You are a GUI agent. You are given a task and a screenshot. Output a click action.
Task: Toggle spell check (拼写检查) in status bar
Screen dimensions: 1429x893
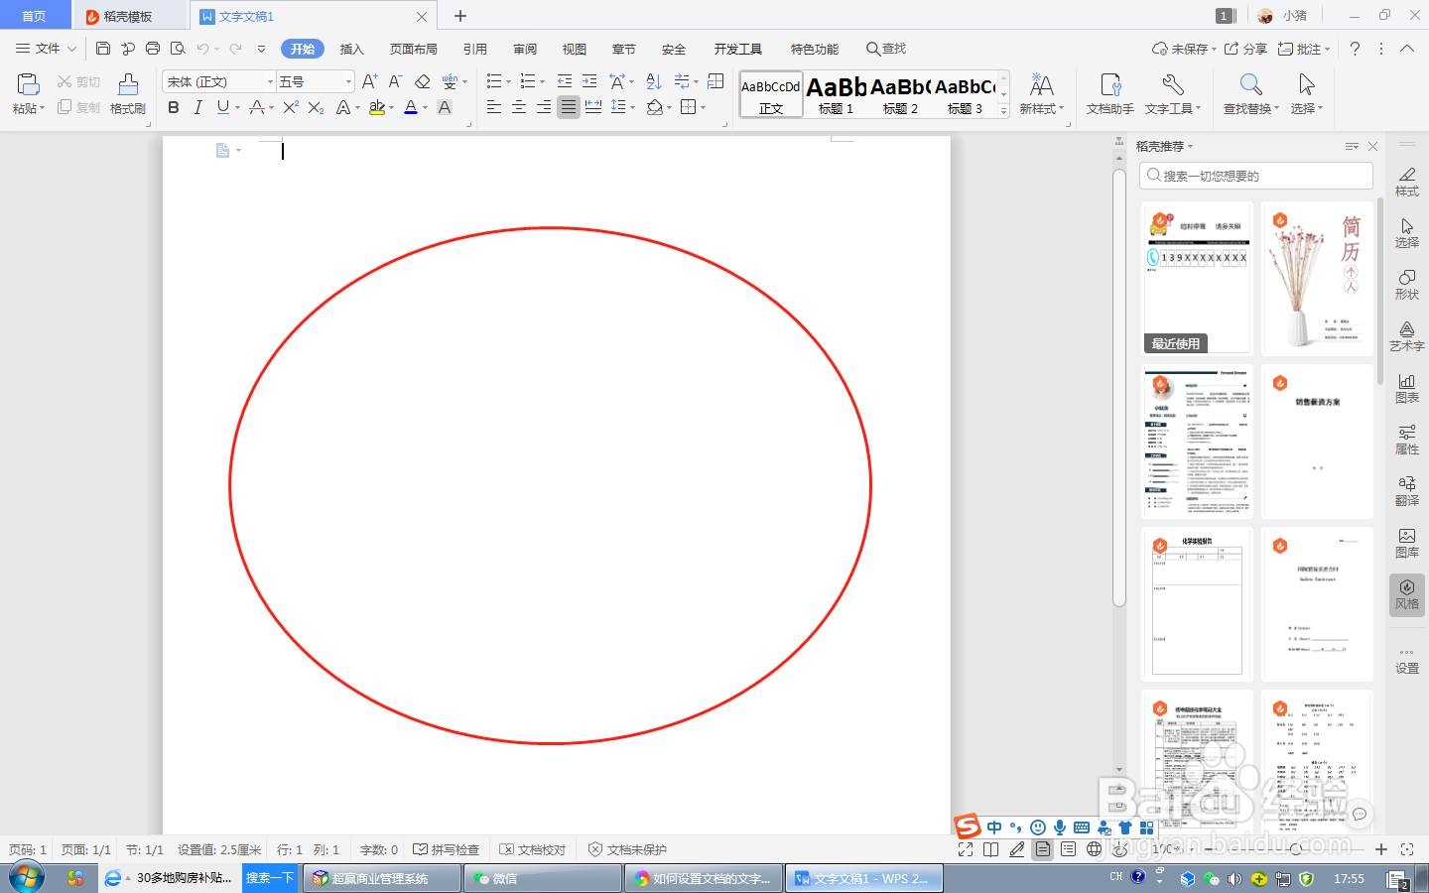[447, 849]
